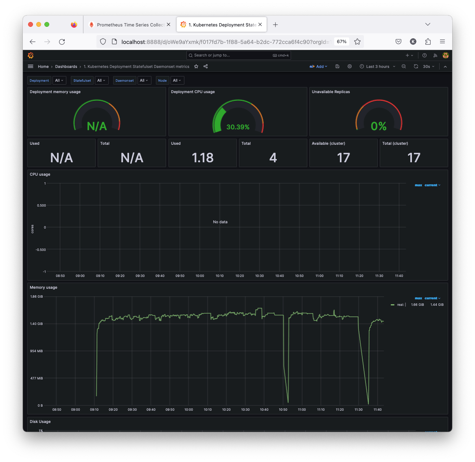The image size is (475, 462).
Task: Sort CPU usage legend by current
Action: click(431, 185)
